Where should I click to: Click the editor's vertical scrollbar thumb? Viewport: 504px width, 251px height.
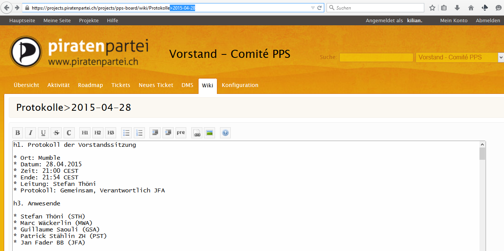(x=482, y=154)
